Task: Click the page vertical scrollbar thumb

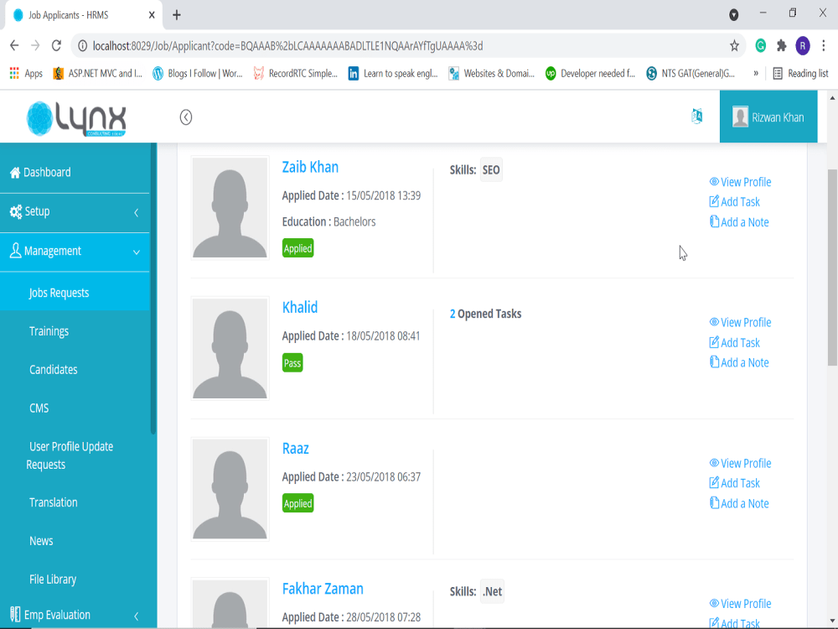Action: [832, 268]
